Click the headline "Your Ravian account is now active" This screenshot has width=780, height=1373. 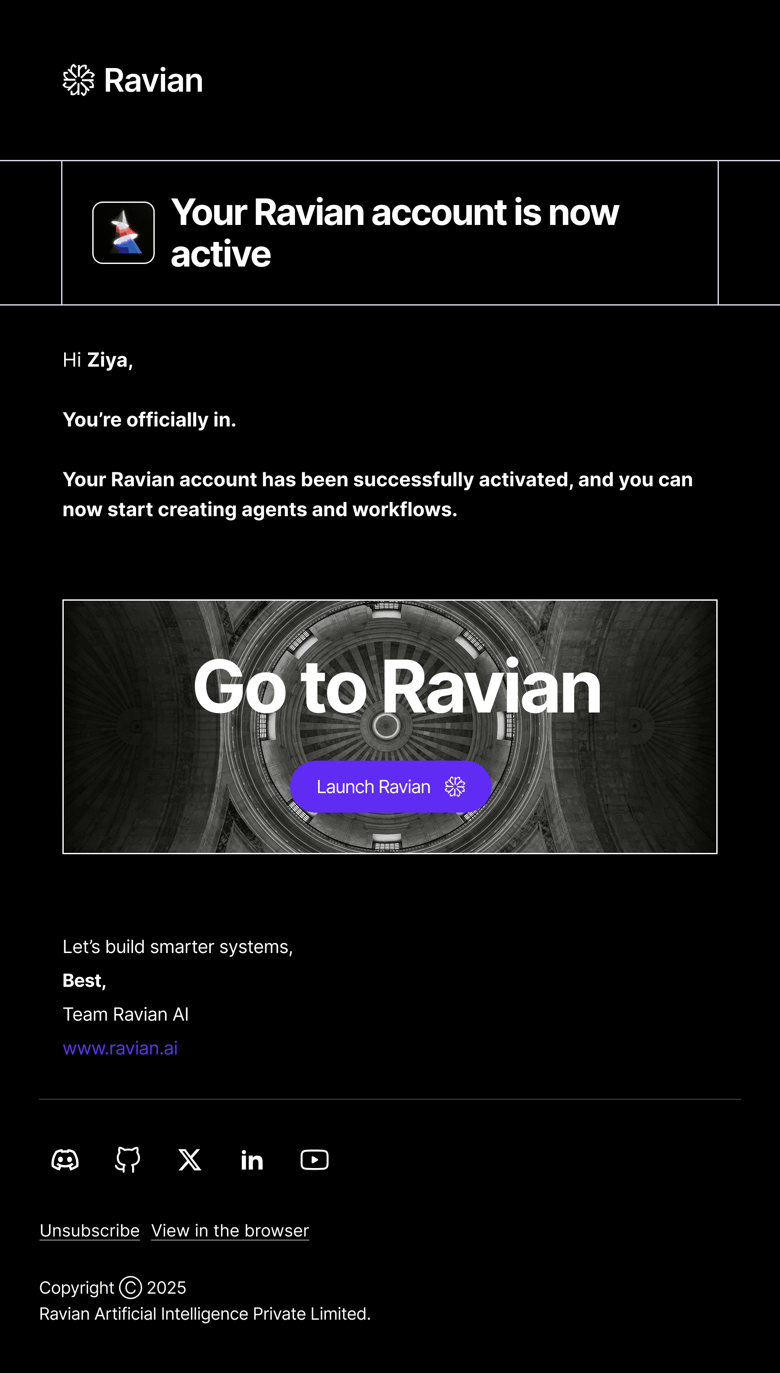coord(395,232)
